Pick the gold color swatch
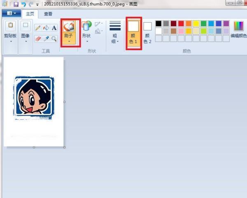The height and width of the screenshot is (198, 247). click(189, 31)
